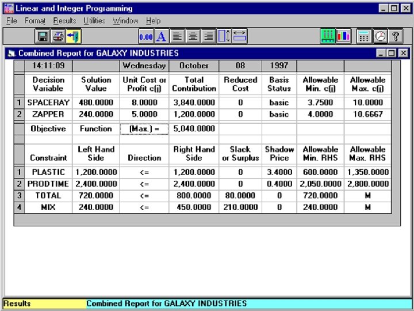Open the File menu
This screenshot has width=414, height=311.
pyautogui.click(x=11, y=21)
